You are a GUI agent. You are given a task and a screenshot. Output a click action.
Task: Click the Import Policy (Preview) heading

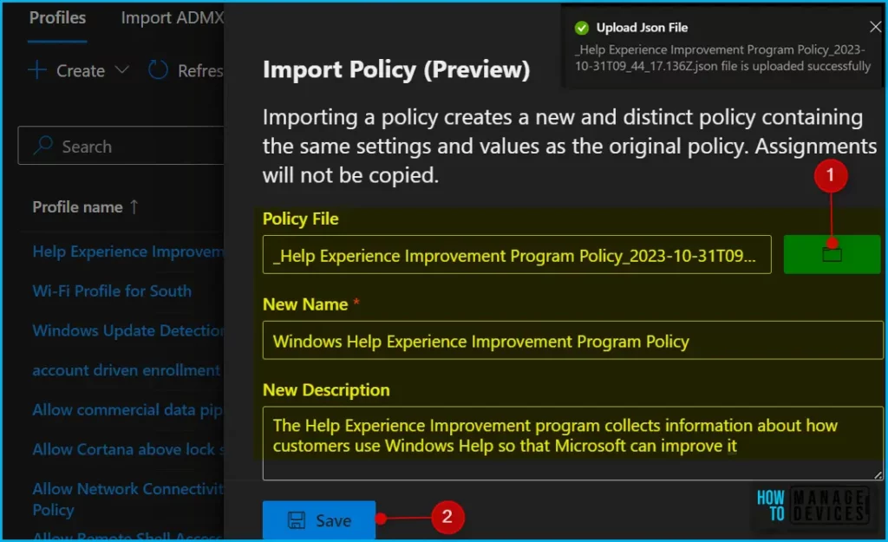pos(396,69)
